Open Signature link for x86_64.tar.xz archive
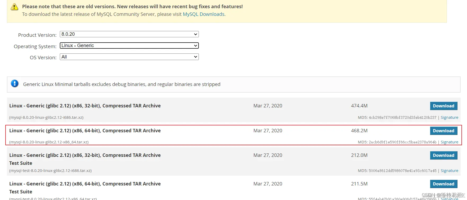 [449, 142]
